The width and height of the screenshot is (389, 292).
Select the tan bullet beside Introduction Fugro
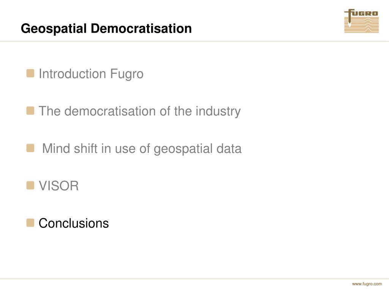tap(30, 73)
